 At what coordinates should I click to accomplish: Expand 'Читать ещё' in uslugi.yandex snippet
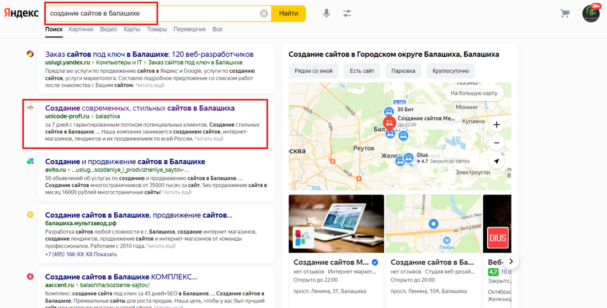point(150,85)
